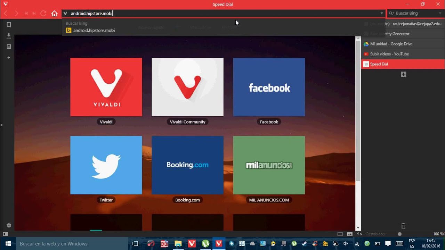Open the Facebook speed dial
Viewport: 445px width, 250px height.
pyautogui.click(x=269, y=87)
